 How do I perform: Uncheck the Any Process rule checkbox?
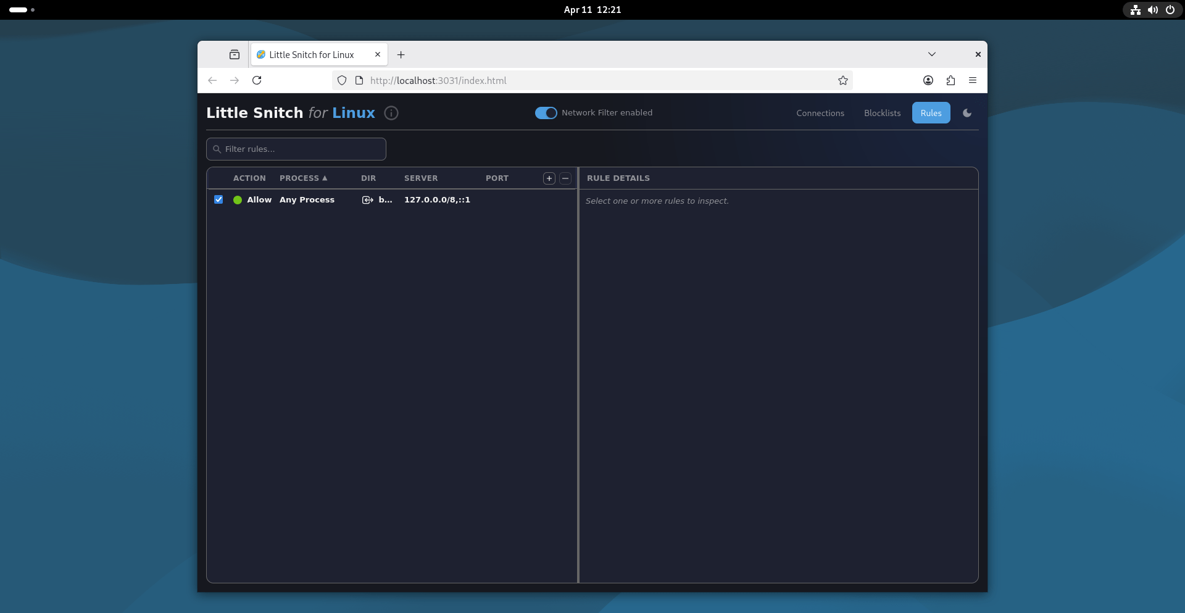tap(218, 199)
